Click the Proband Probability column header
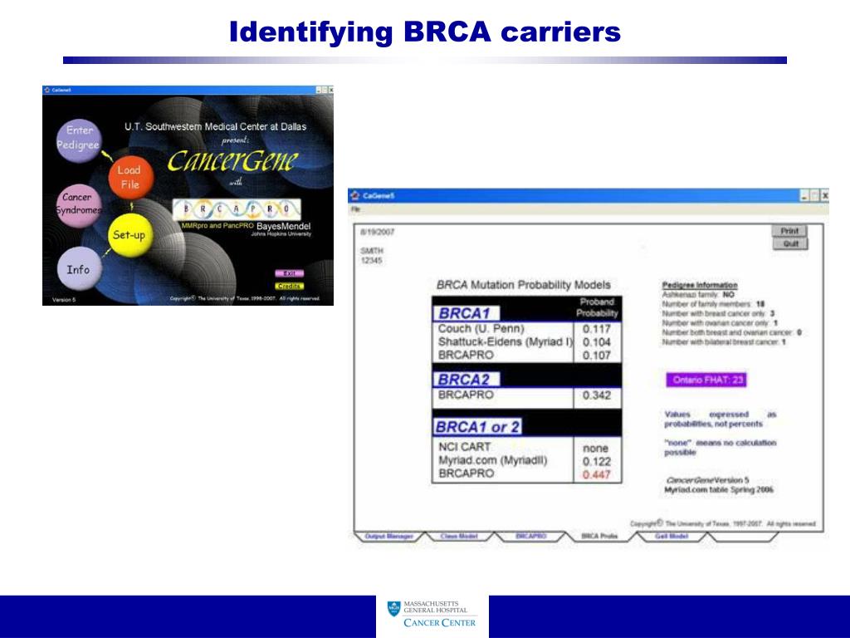 (x=597, y=307)
